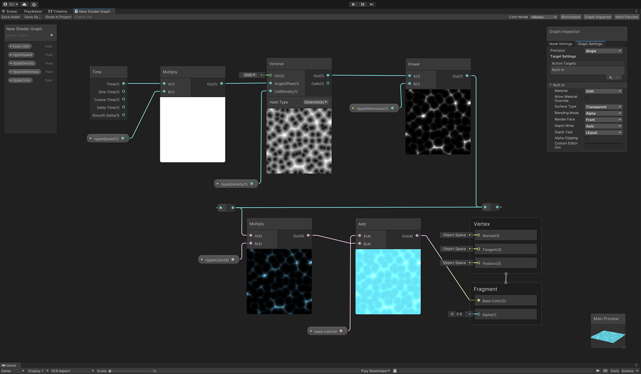
Task: Click the Play button in the toolbar
Action: (353, 4)
